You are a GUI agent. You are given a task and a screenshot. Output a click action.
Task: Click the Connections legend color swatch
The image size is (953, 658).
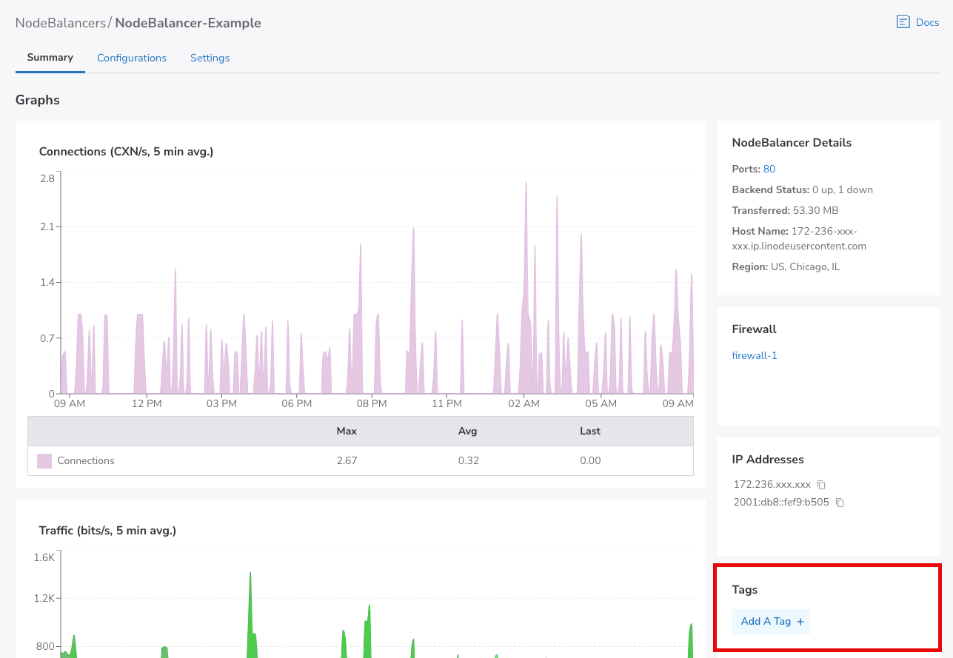[x=44, y=461]
